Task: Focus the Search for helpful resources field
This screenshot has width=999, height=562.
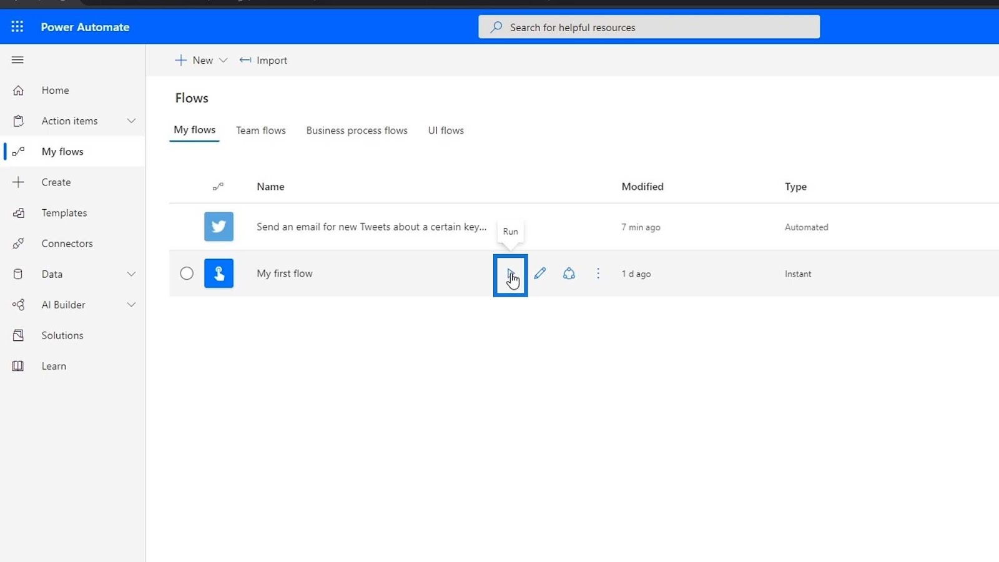Action: coord(649,27)
